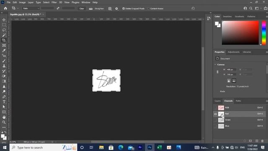Open Crop tool preset picker arrow
The height and width of the screenshot is (151, 268).
tap(18, 8)
